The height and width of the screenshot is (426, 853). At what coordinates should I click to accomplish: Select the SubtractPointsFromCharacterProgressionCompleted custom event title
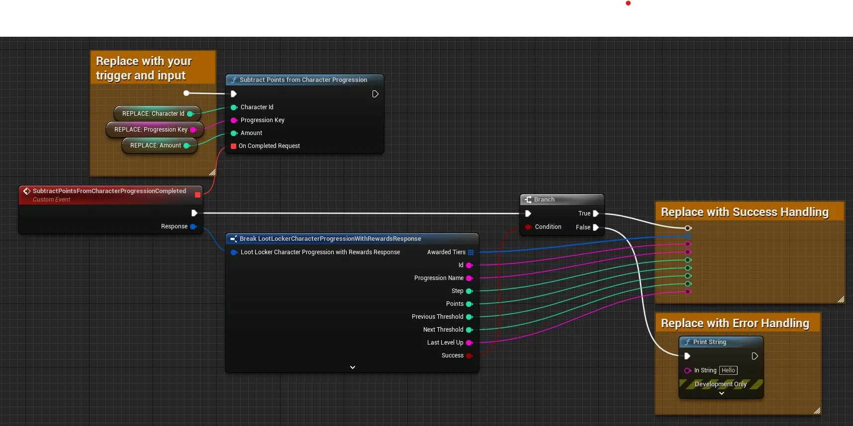109,191
